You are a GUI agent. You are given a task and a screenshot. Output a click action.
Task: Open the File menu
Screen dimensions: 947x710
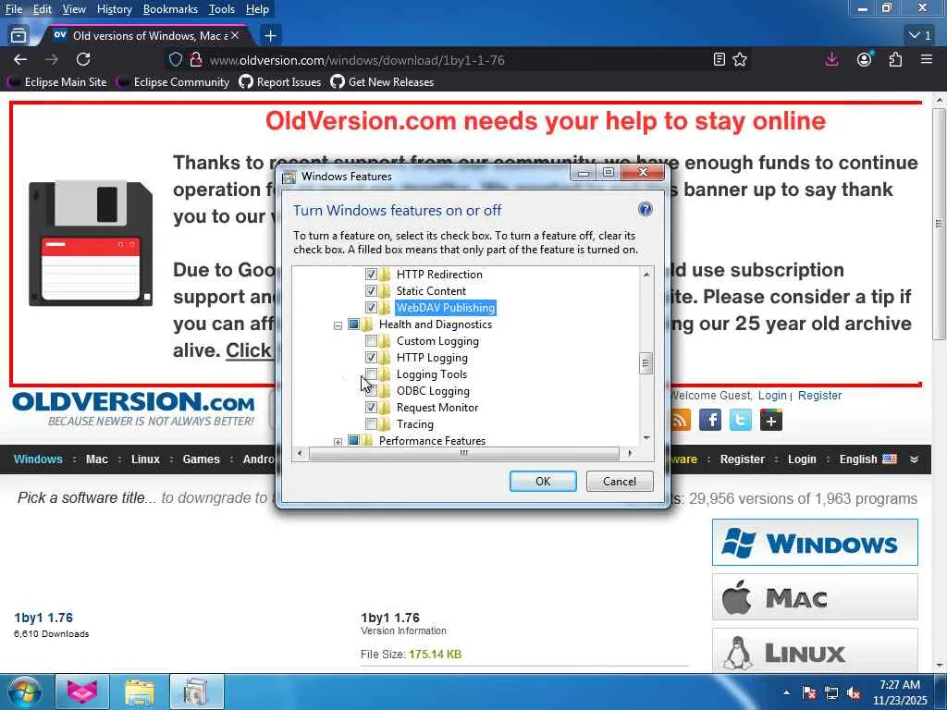pos(14,9)
